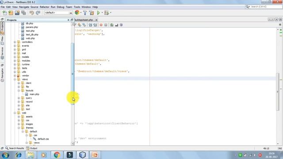Switch to the AppAsset.php editor tab
Image resolution: width=283 pixels, height=159 pixels.
point(84,20)
